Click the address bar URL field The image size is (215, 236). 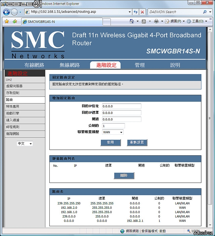point(77,12)
